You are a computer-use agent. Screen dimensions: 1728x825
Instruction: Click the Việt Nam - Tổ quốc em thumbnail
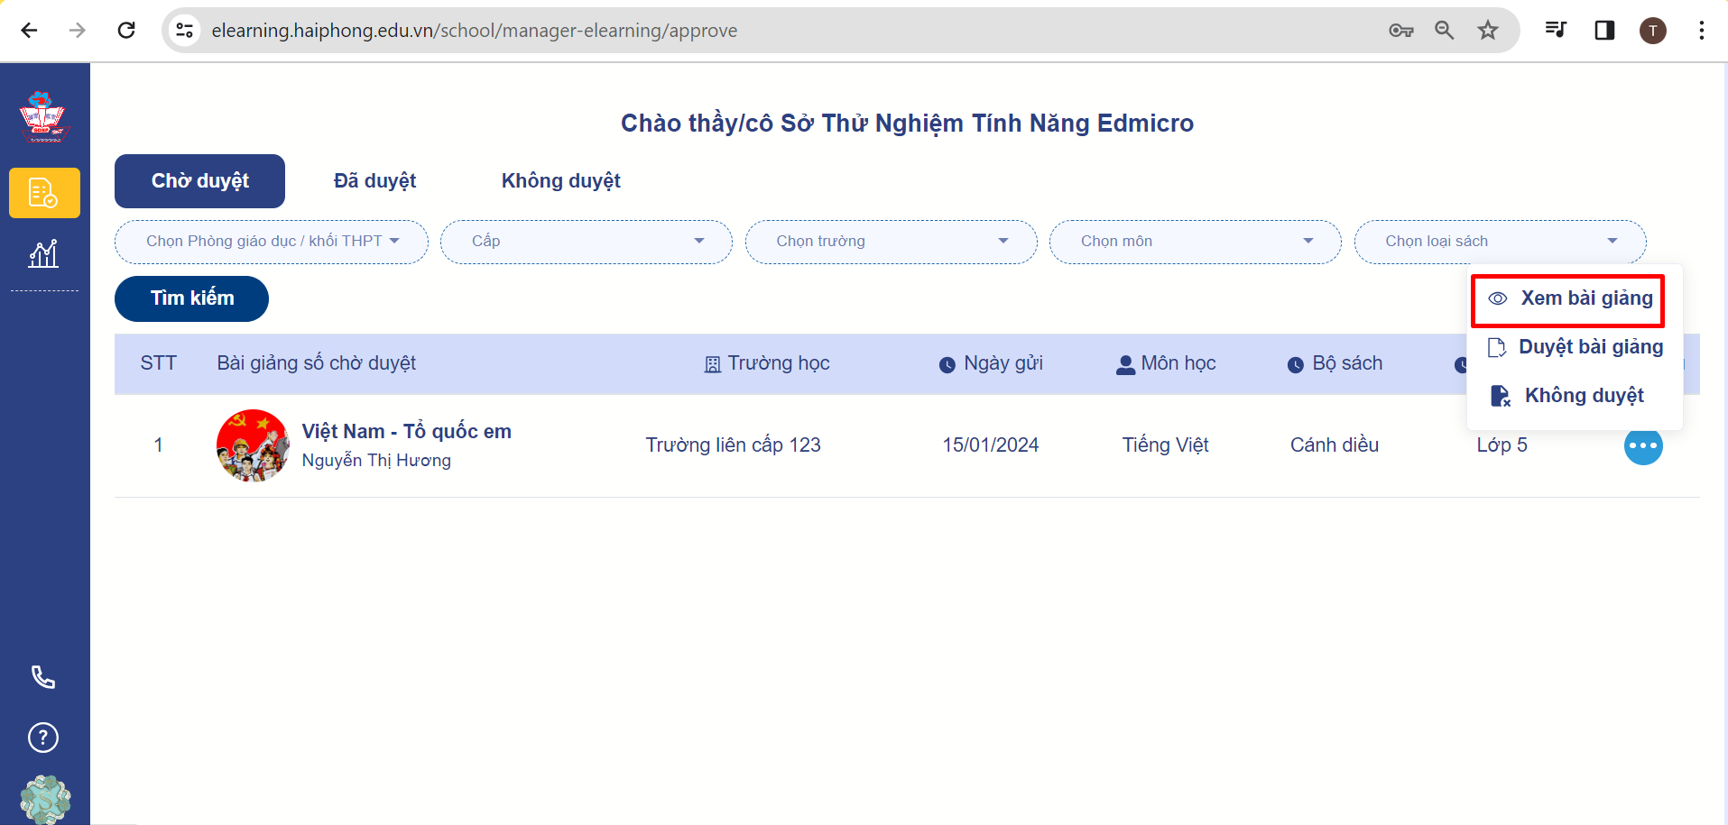[253, 445]
